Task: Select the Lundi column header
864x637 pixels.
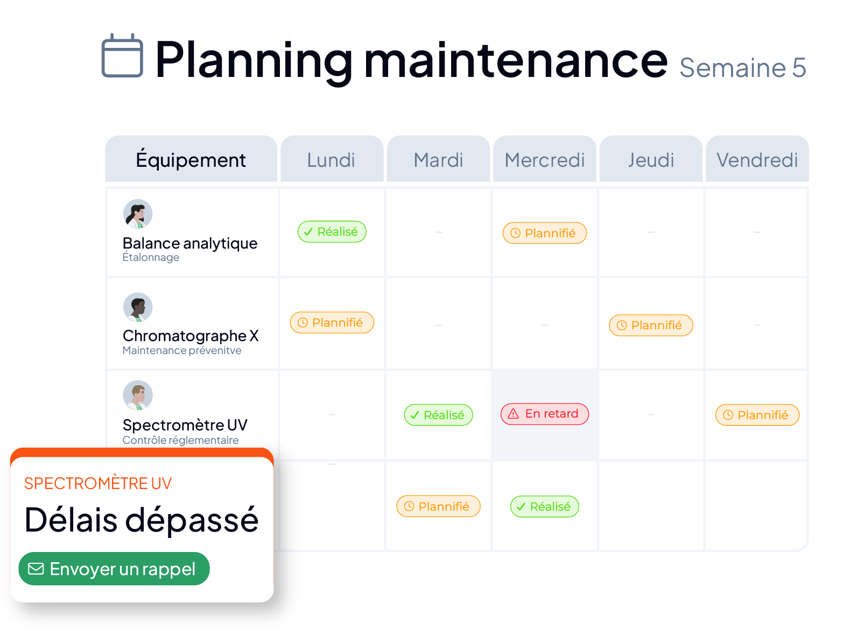Action: click(332, 159)
